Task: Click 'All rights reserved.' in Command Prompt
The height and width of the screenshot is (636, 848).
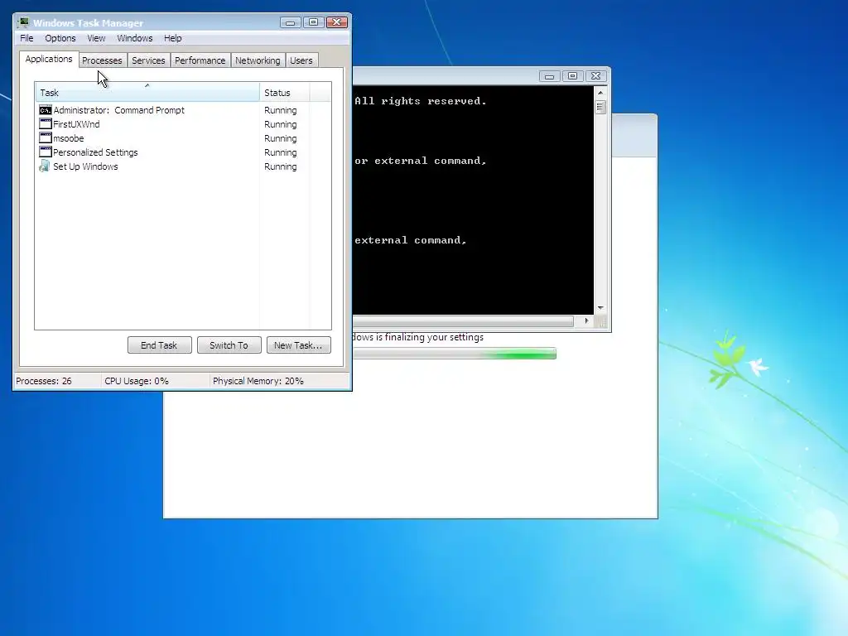Action: (x=420, y=101)
